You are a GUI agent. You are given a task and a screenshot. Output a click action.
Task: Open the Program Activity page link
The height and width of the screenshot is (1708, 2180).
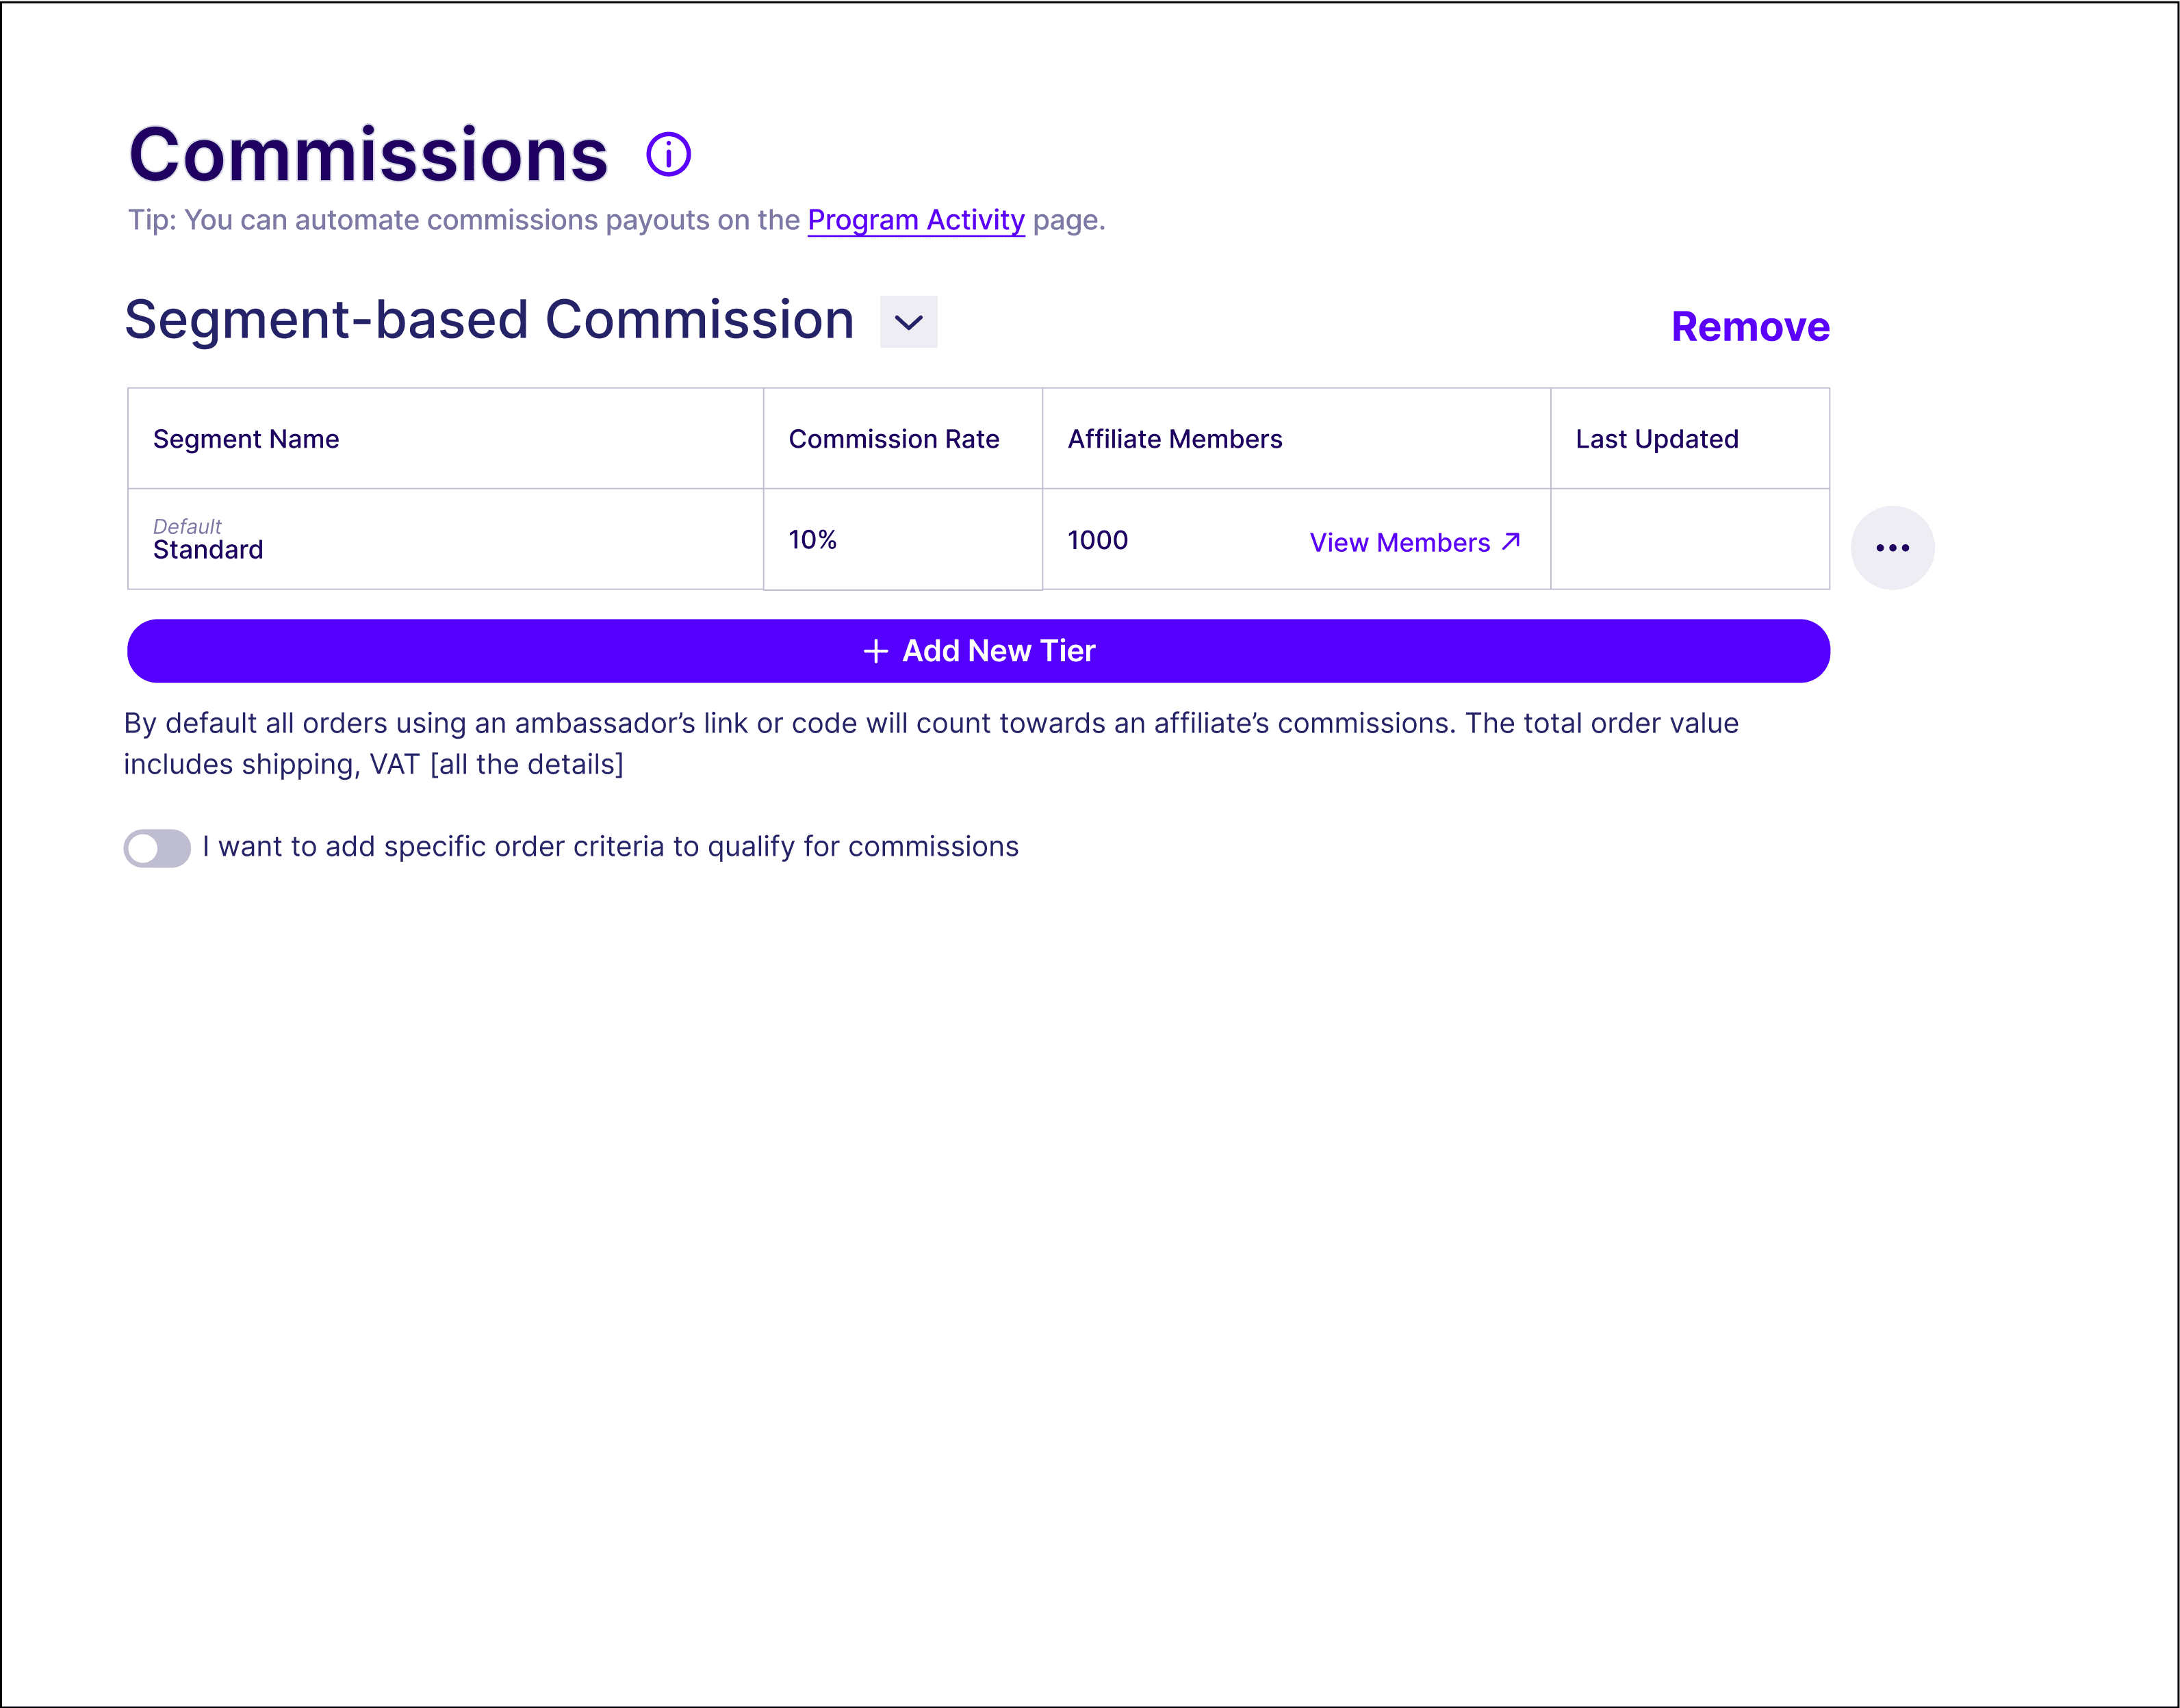click(x=915, y=220)
